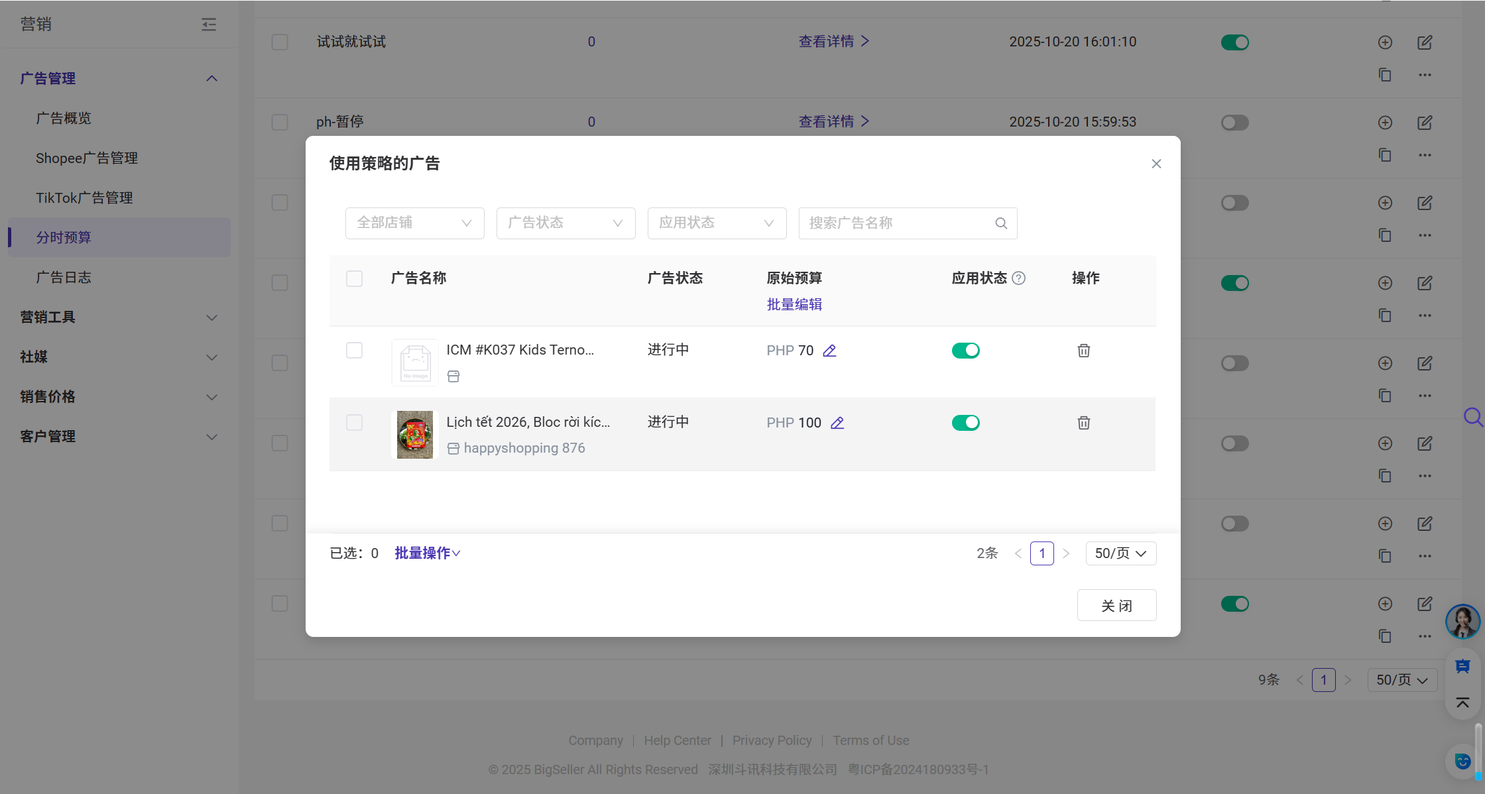The height and width of the screenshot is (794, 1485).
Task: Edit the PHP 70 budget with the pencil icon
Action: coord(829,351)
